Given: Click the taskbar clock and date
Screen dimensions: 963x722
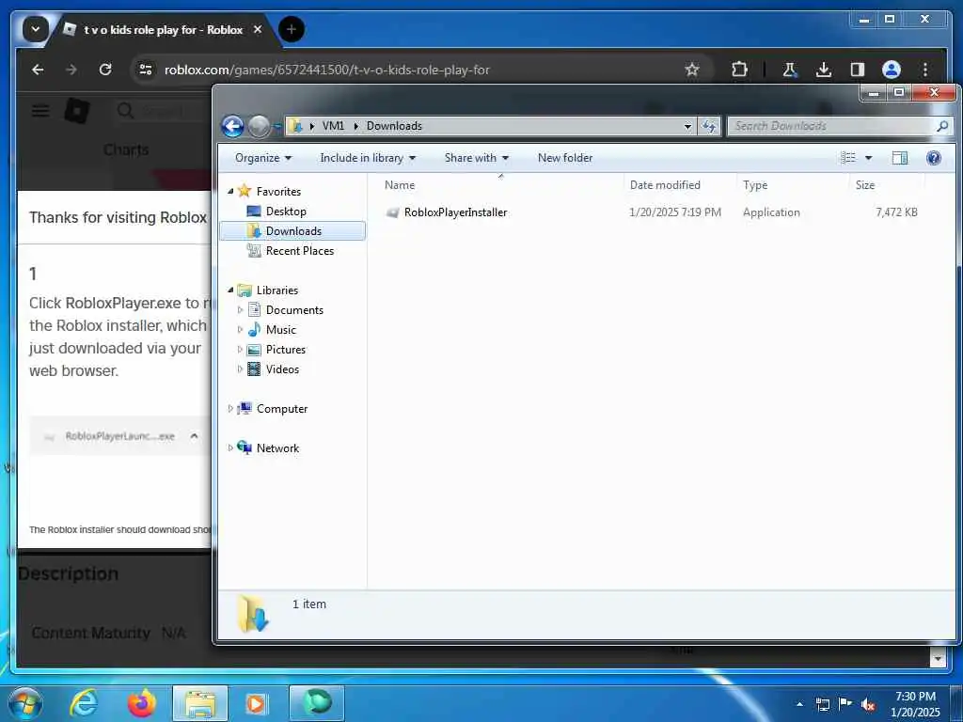Looking at the screenshot, I should (x=915, y=704).
